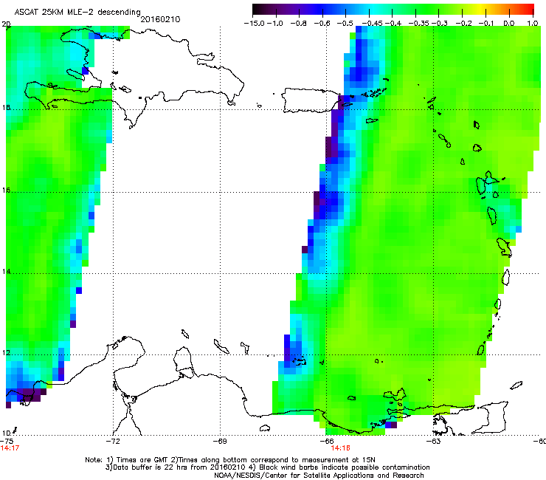Click the longitude label '-75'
The image size is (546, 480).
[x=7, y=441]
